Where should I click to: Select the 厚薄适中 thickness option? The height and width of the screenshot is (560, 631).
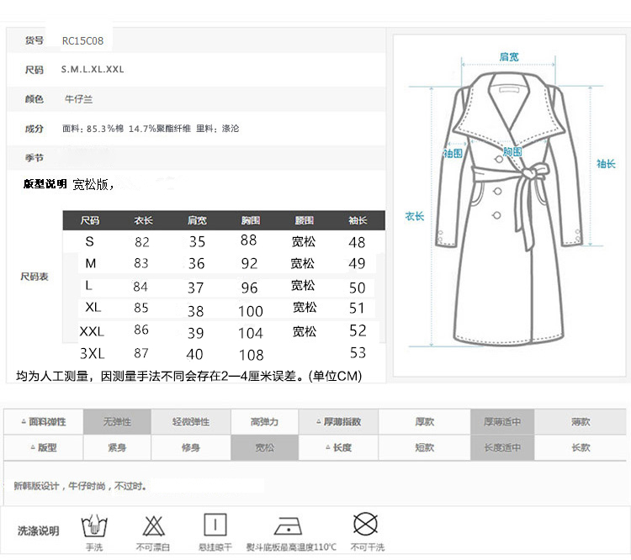pos(502,422)
